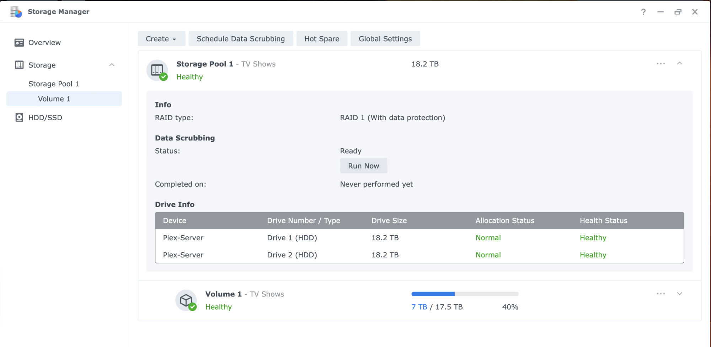Click the Volume 1 cube icon

(x=186, y=300)
